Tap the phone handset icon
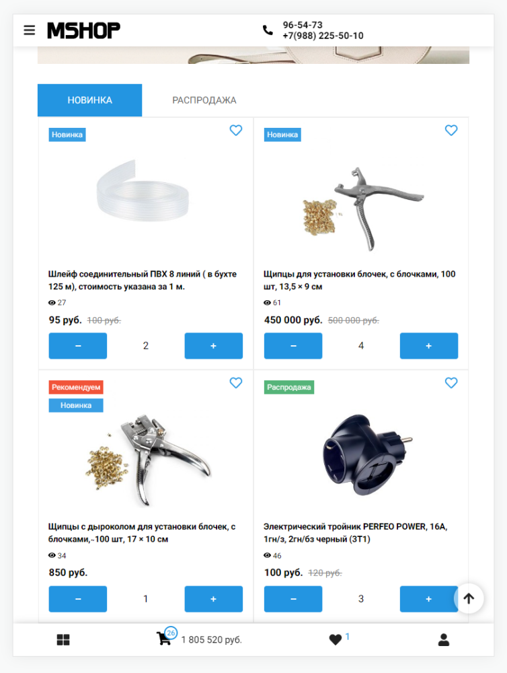This screenshot has width=507, height=673. click(268, 30)
